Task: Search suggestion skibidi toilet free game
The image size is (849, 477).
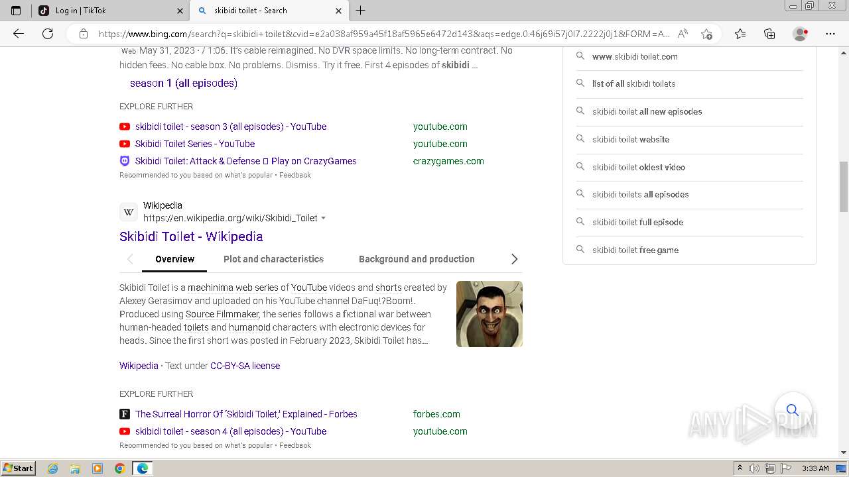Action: click(635, 250)
